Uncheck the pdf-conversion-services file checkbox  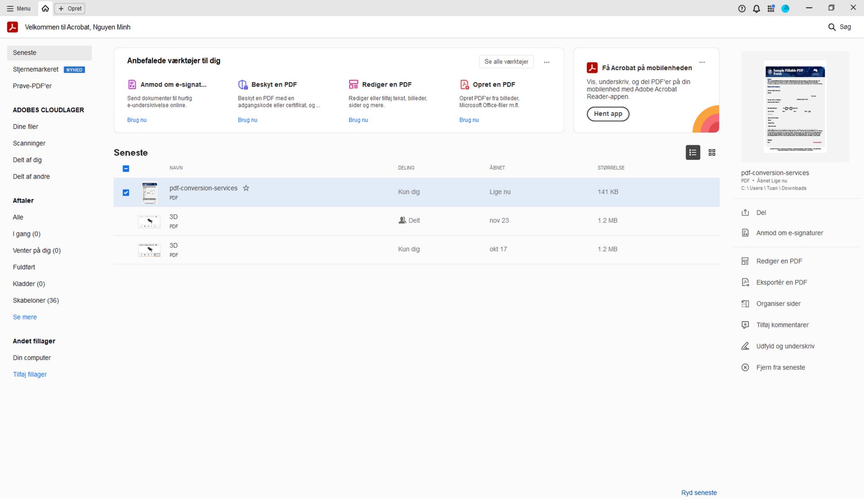coord(126,192)
